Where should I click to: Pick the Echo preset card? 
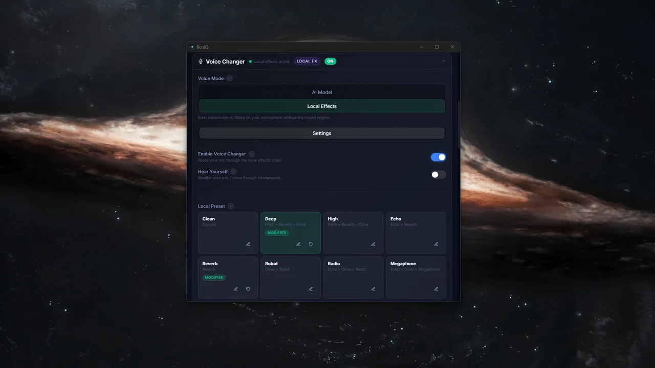(416, 233)
